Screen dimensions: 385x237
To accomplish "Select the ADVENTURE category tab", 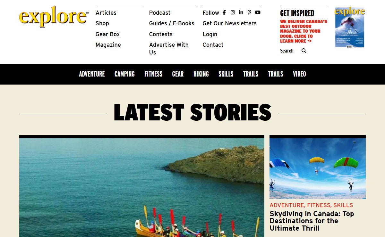I will [92, 74].
